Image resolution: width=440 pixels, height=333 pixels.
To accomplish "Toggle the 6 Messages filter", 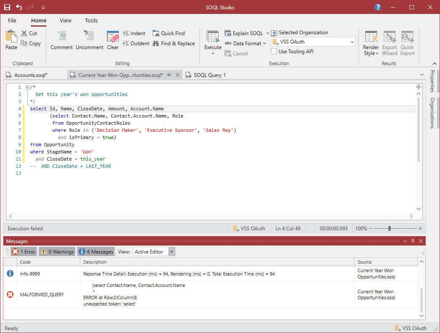I will tap(96, 251).
